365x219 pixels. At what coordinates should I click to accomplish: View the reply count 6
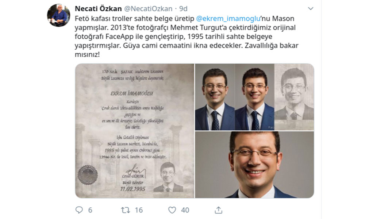[90, 210]
